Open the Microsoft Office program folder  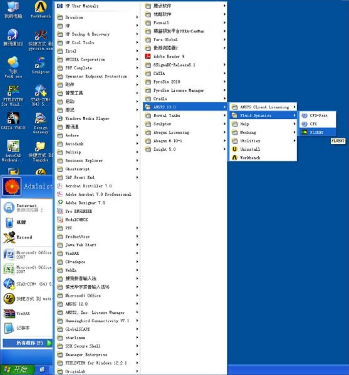point(97,295)
